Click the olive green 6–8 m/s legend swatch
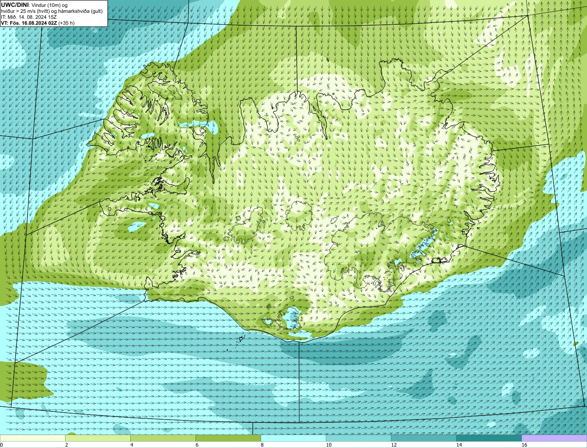The width and height of the screenshot is (587, 448). pyautogui.click(x=228, y=438)
